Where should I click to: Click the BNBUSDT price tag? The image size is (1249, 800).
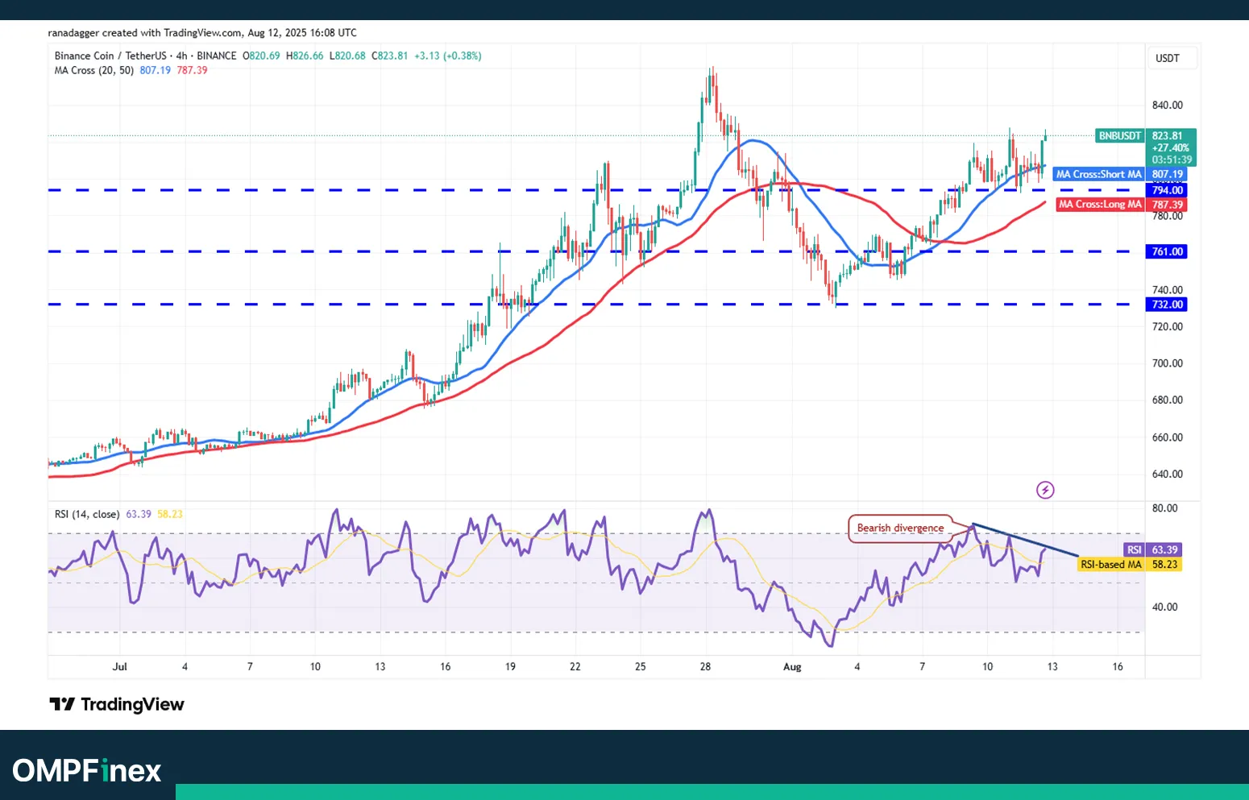(1120, 136)
